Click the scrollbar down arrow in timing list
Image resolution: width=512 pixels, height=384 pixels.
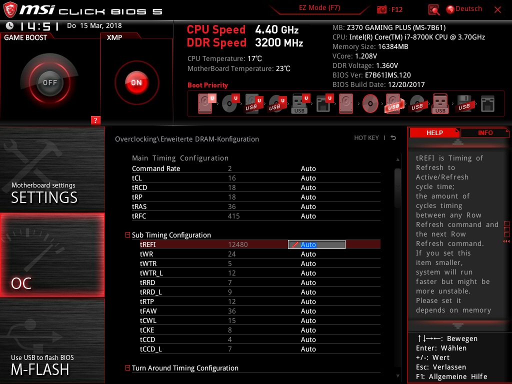(397, 376)
